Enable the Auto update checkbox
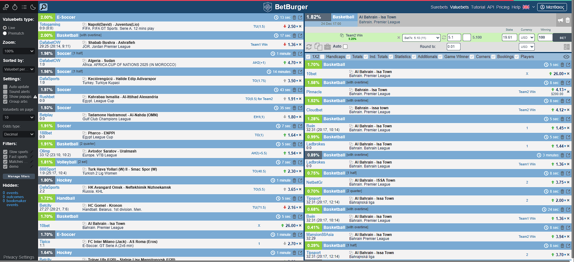The height and width of the screenshot is (262, 574). pos(5,87)
